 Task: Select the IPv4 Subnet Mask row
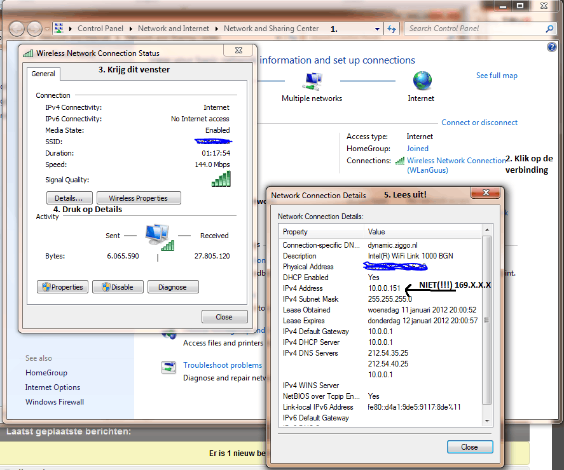[380, 299]
